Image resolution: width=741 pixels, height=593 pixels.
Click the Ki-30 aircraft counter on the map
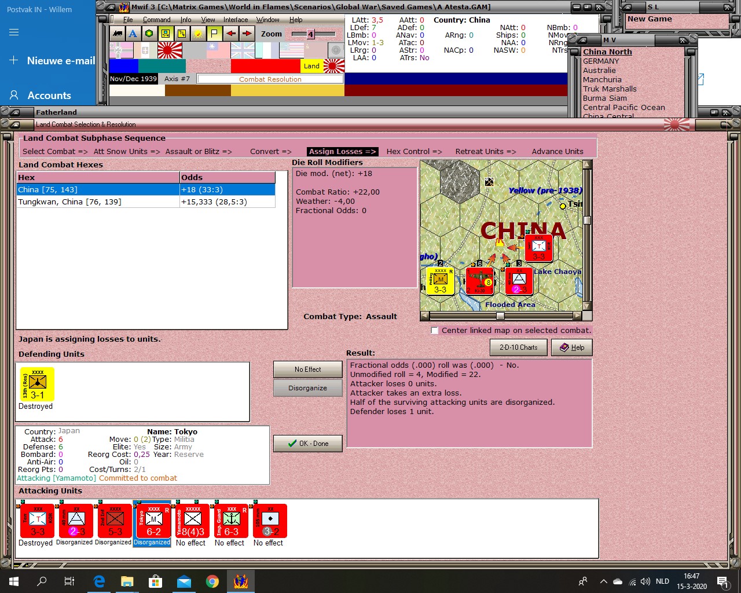[x=480, y=281]
